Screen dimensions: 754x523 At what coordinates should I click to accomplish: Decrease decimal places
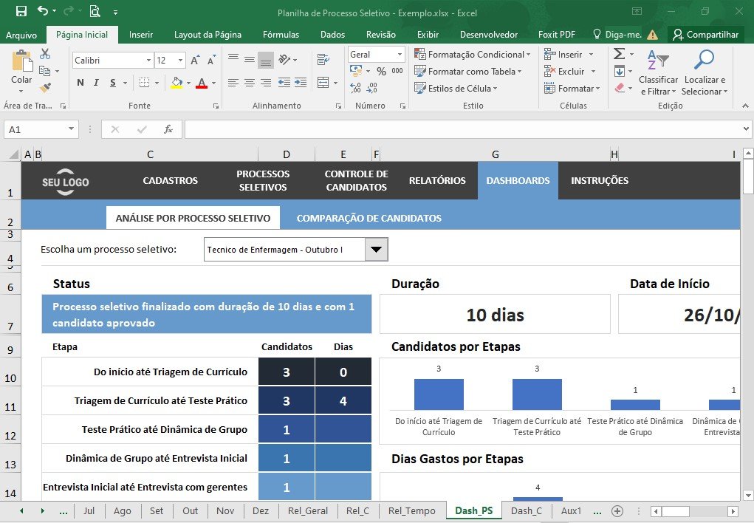tap(371, 88)
